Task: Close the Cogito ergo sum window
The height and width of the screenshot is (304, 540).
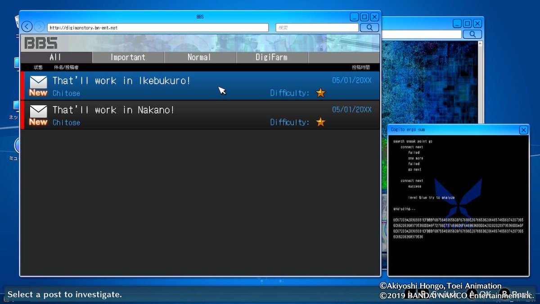Action: (523, 130)
